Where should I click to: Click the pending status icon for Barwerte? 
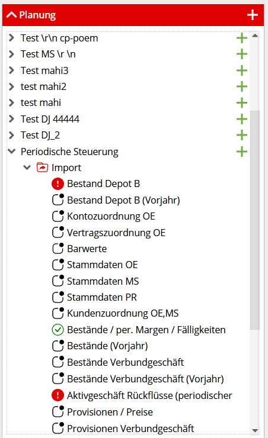[x=58, y=249]
